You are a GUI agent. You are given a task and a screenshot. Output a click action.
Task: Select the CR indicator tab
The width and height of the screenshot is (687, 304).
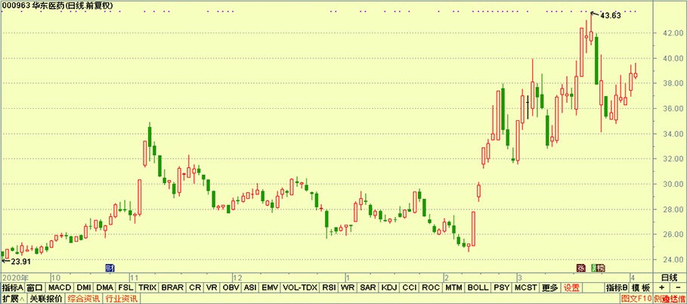pos(195,288)
